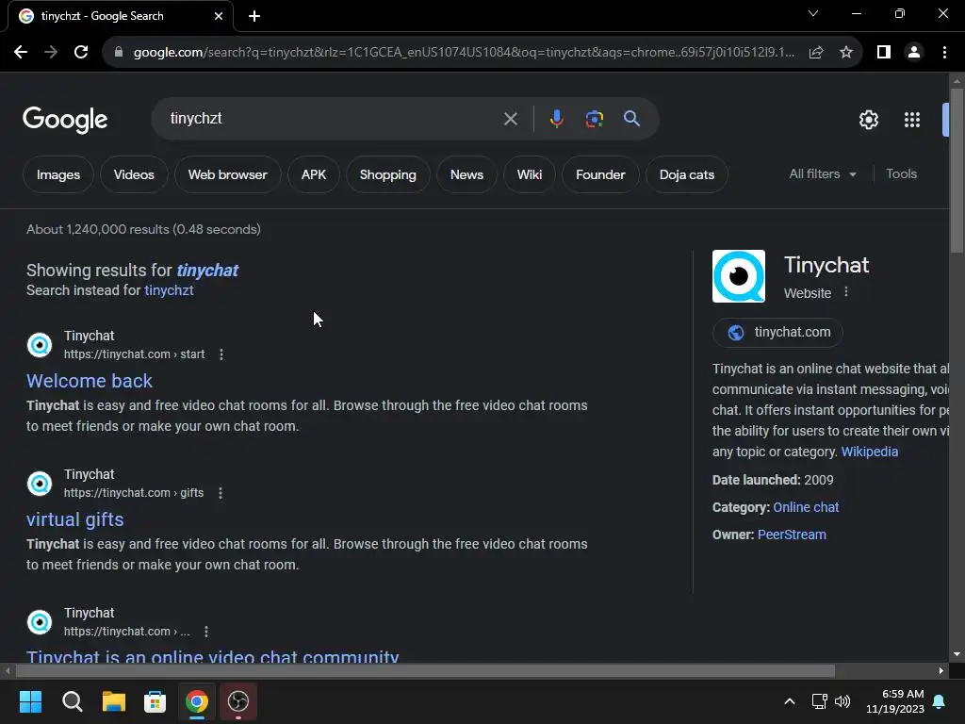The width and height of the screenshot is (965, 724).
Task: Open the volume control in the tray
Action: (842, 701)
